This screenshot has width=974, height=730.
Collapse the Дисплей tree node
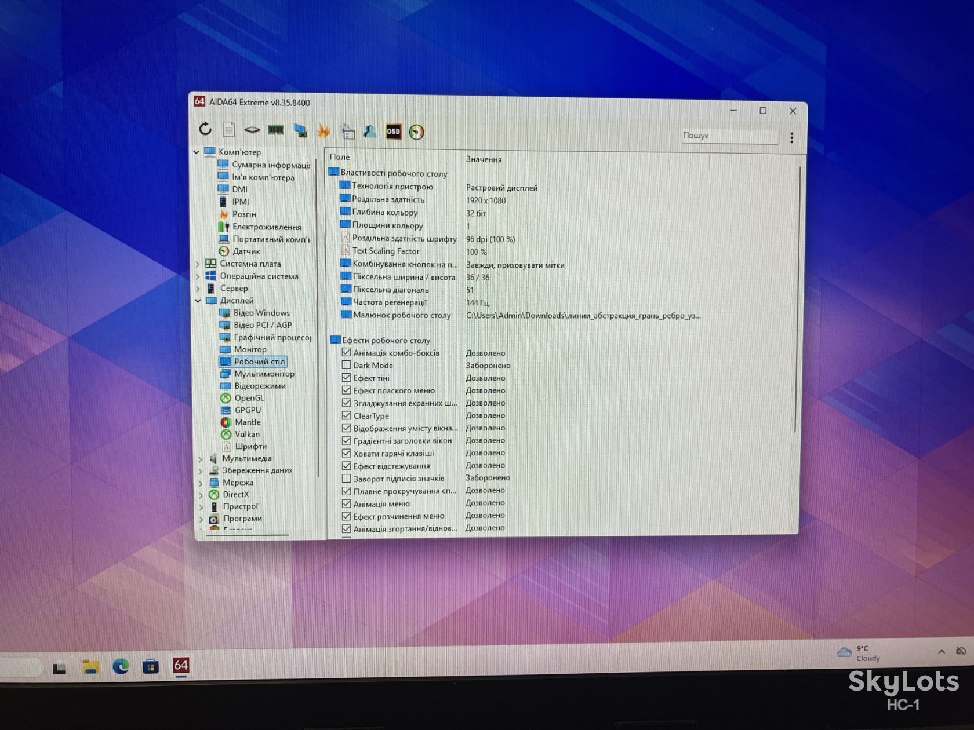point(198,300)
